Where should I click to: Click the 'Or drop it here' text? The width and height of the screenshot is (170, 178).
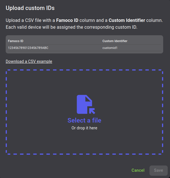[84, 128]
